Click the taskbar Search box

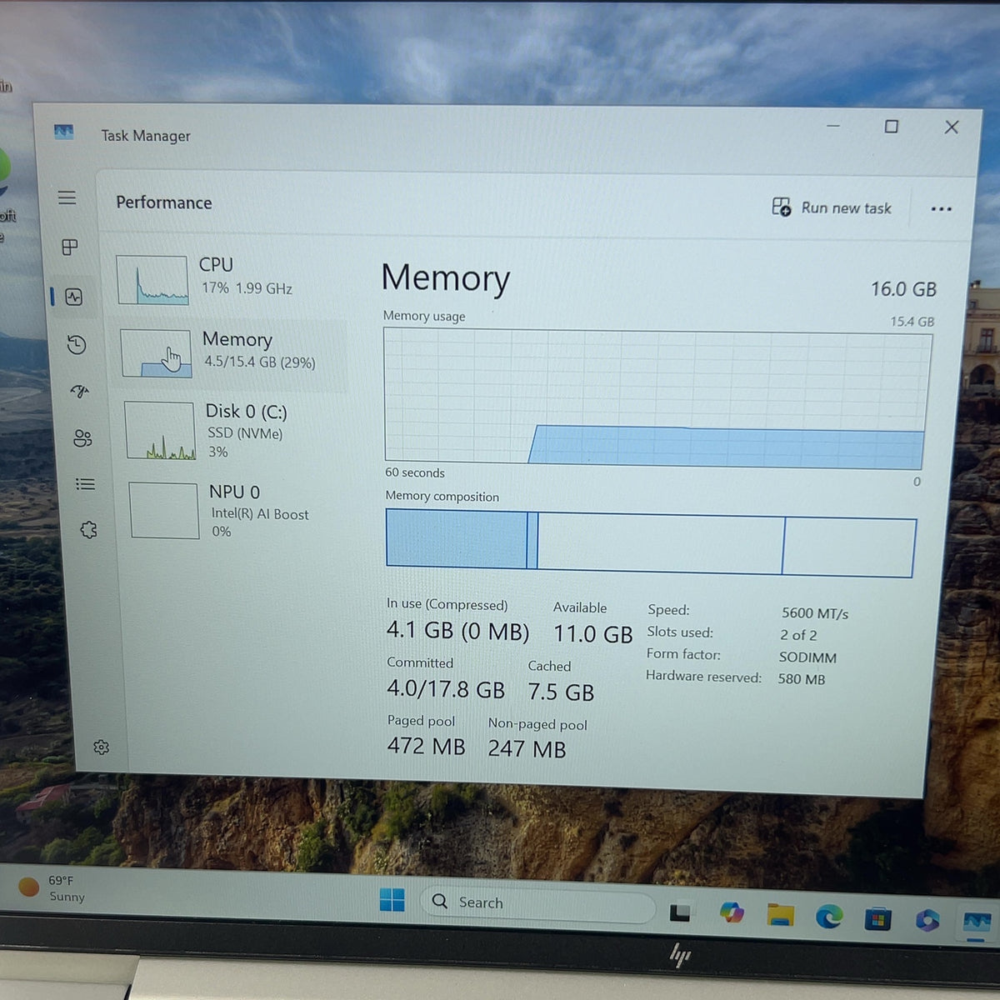click(537, 904)
